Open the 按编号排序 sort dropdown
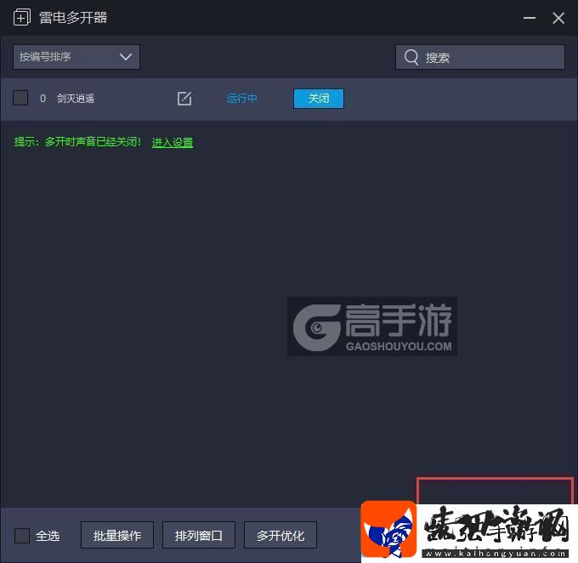The height and width of the screenshot is (563, 578). tap(76, 57)
